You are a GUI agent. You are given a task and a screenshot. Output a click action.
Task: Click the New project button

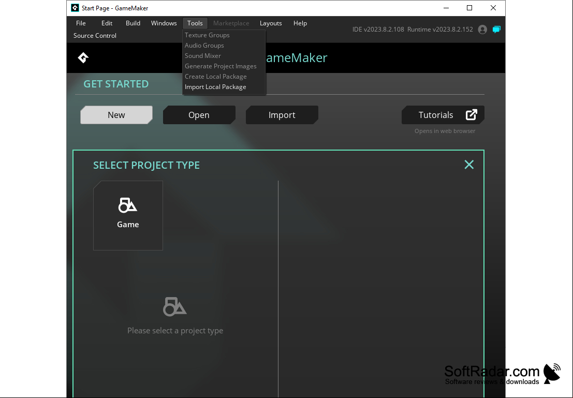[116, 115]
